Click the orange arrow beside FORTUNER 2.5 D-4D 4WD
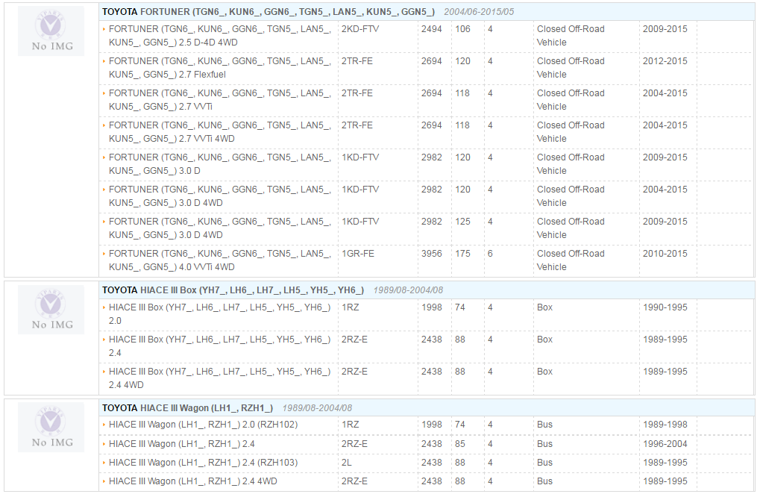Screen dimensions: 760x494 (x=104, y=29)
